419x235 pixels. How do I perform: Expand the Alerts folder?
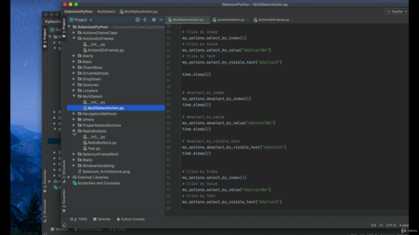click(74, 56)
